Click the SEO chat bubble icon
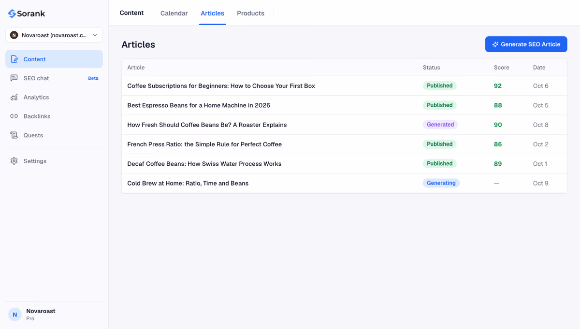The image size is (580, 329). tap(14, 78)
